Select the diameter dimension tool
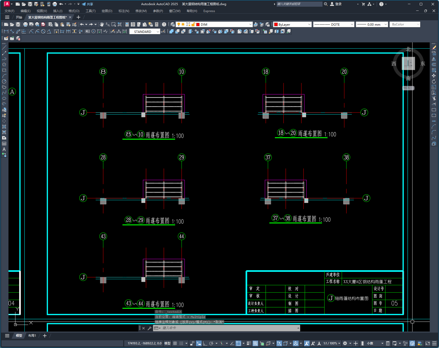This screenshot has width=439, height=348. coord(43,31)
